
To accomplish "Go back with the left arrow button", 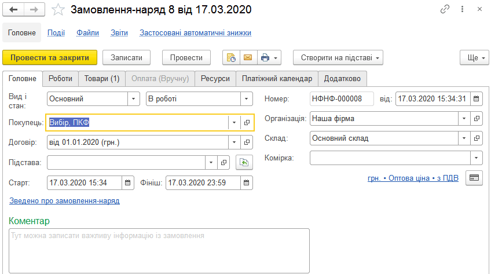I will (13, 9).
